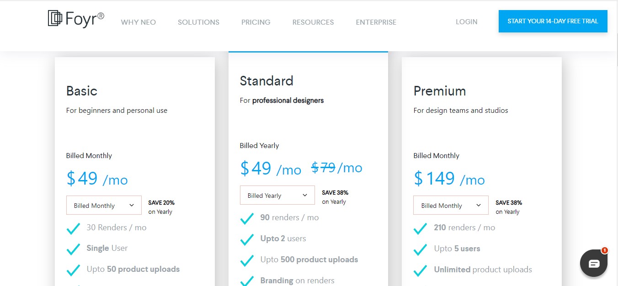This screenshot has height=286, width=618.
Task: Click checkmark next to Single User
Action: pos(73,249)
